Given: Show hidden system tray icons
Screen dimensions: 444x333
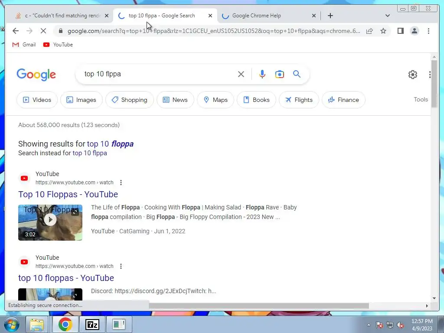Looking at the screenshot, I should coord(369,325).
